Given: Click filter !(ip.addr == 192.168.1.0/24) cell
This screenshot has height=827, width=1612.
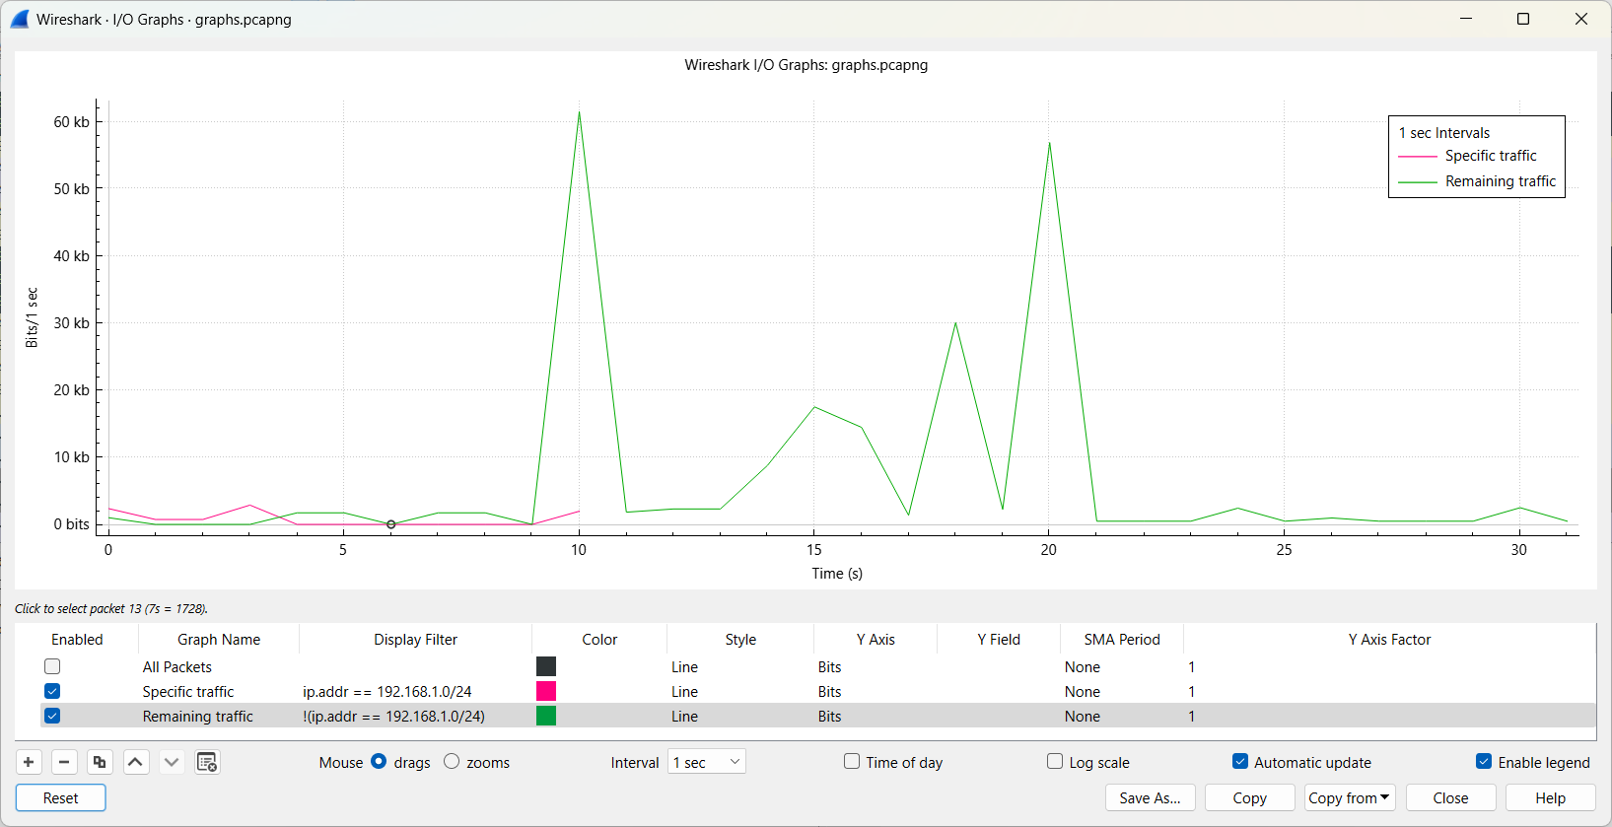Looking at the screenshot, I should [415, 717].
